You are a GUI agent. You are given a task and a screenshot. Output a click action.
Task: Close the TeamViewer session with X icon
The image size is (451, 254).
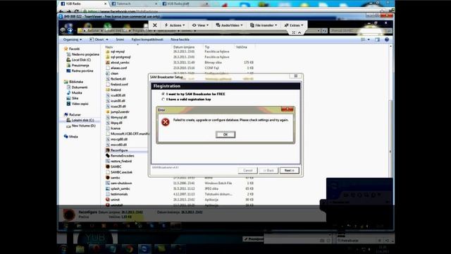click(x=155, y=25)
